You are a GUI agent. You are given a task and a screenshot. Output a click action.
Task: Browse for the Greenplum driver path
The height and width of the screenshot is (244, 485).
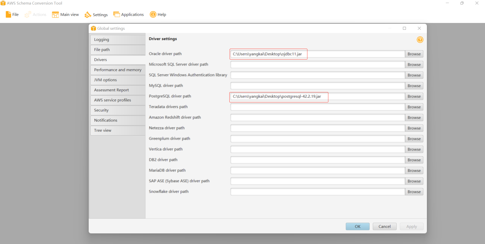tap(414, 139)
